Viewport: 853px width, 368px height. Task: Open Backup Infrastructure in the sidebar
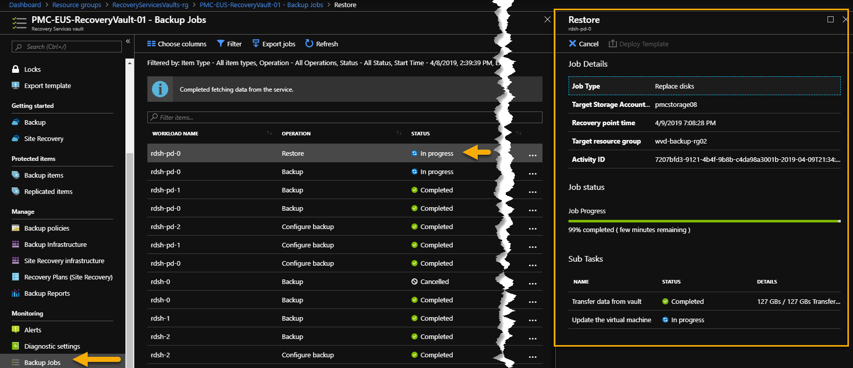(56, 244)
